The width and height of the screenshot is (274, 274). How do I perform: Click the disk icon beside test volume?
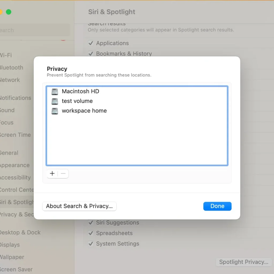55,101
